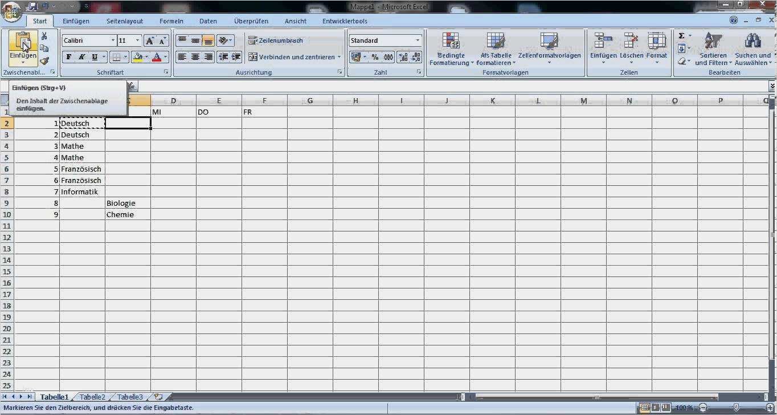Click the Zeilenumbruch button

click(x=276, y=40)
